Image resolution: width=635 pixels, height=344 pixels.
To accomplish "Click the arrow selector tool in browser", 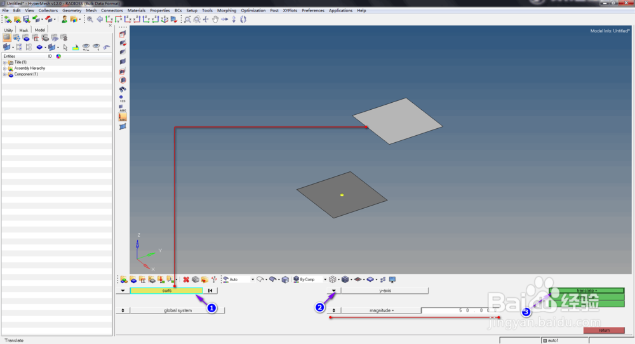I will point(65,48).
